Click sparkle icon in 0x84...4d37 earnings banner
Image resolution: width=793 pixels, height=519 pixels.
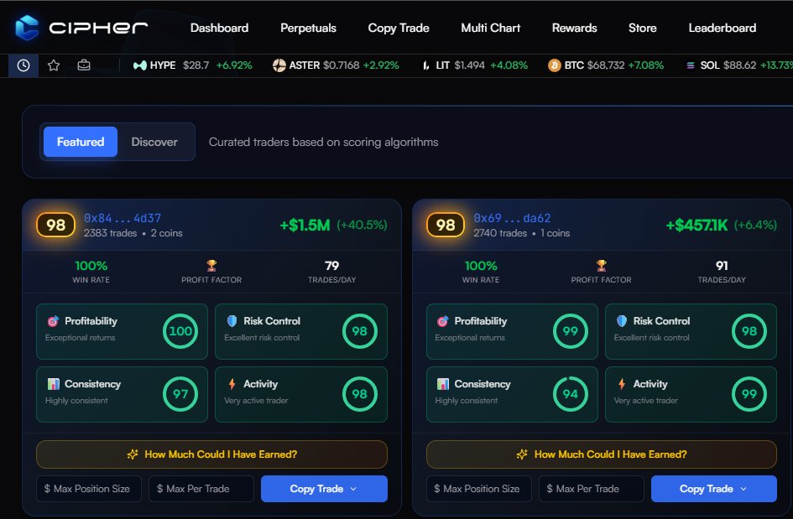pyautogui.click(x=133, y=454)
